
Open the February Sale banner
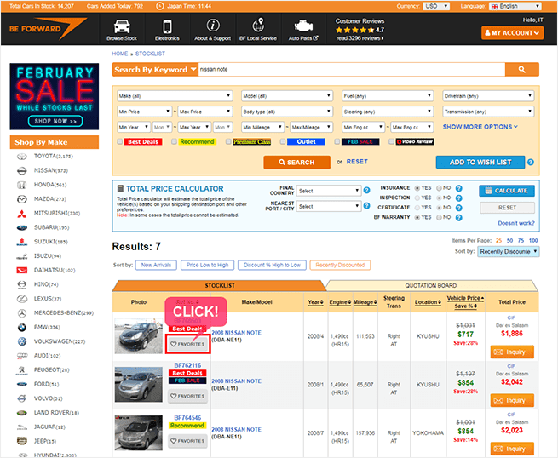coord(54,96)
